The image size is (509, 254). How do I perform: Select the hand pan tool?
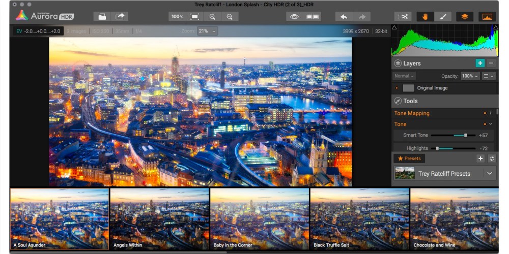pyautogui.click(x=425, y=16)
